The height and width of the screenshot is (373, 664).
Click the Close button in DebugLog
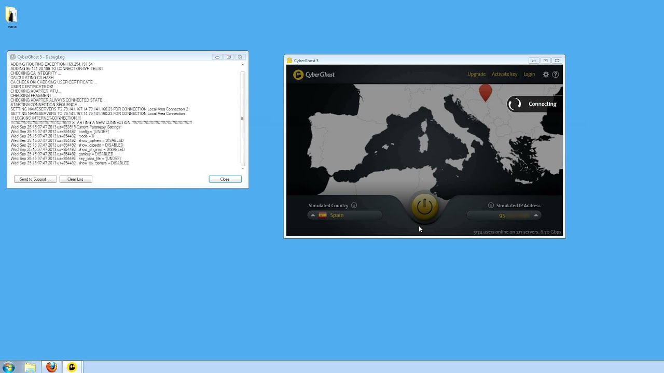click(x=225, y=179)
